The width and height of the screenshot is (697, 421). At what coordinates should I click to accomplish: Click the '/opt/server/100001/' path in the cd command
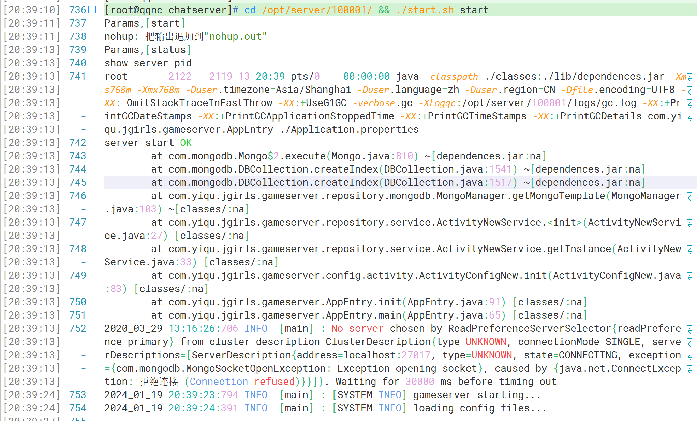pyautogui.click(x=317, y=10)
